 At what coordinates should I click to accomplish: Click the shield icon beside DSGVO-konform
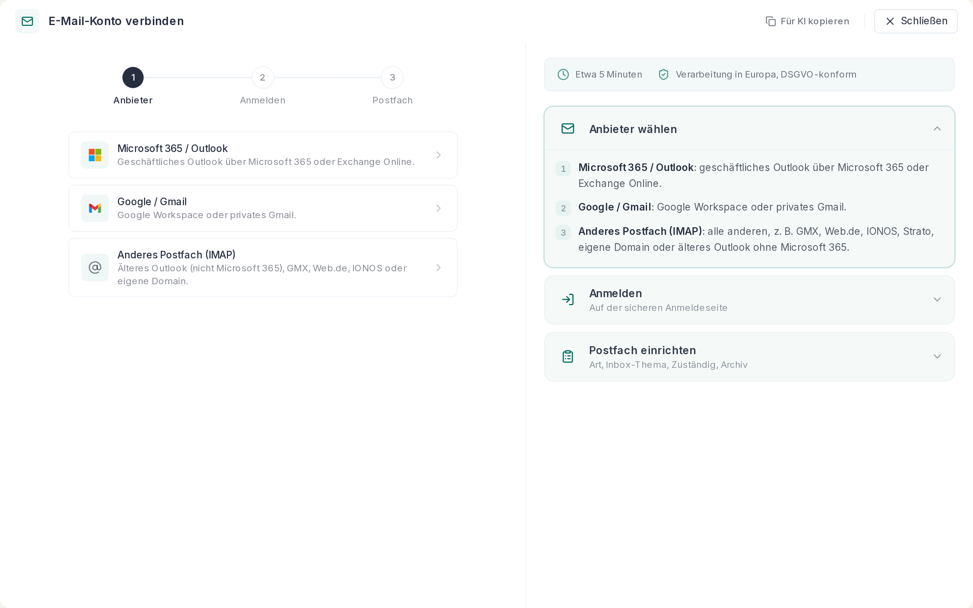click(x=663, y=74)
